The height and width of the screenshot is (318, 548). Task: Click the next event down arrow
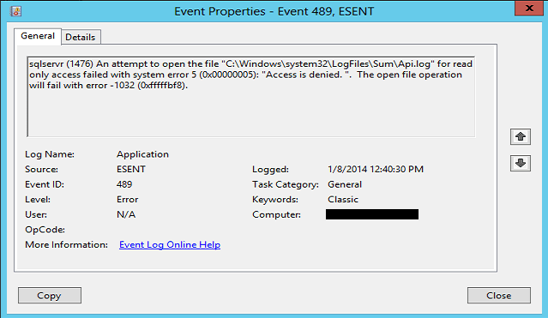521,163
